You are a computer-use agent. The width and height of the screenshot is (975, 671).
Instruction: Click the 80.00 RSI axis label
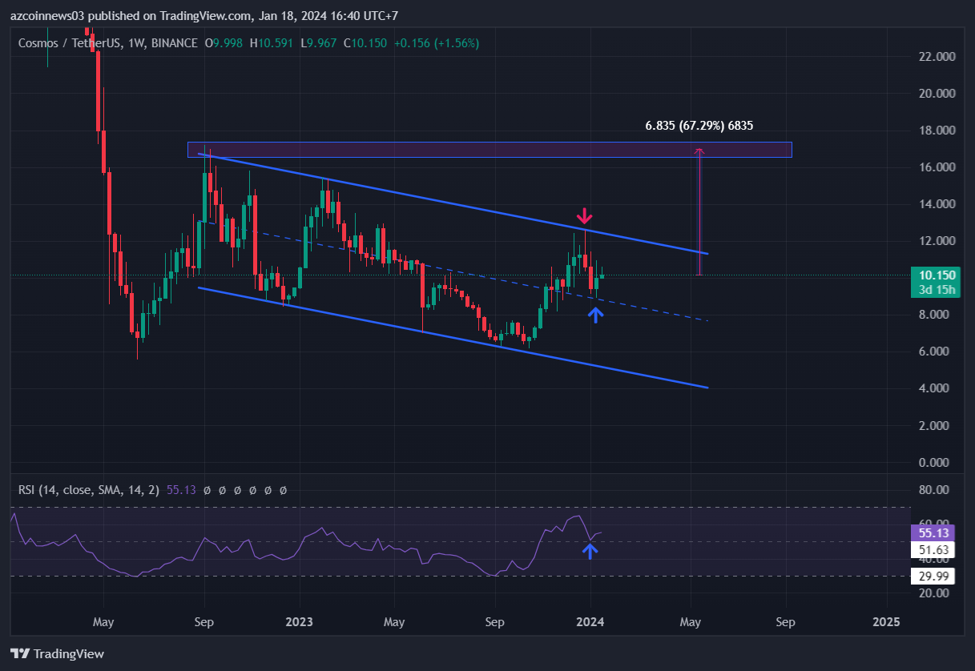pyautogui.click(x=934, y=489)
